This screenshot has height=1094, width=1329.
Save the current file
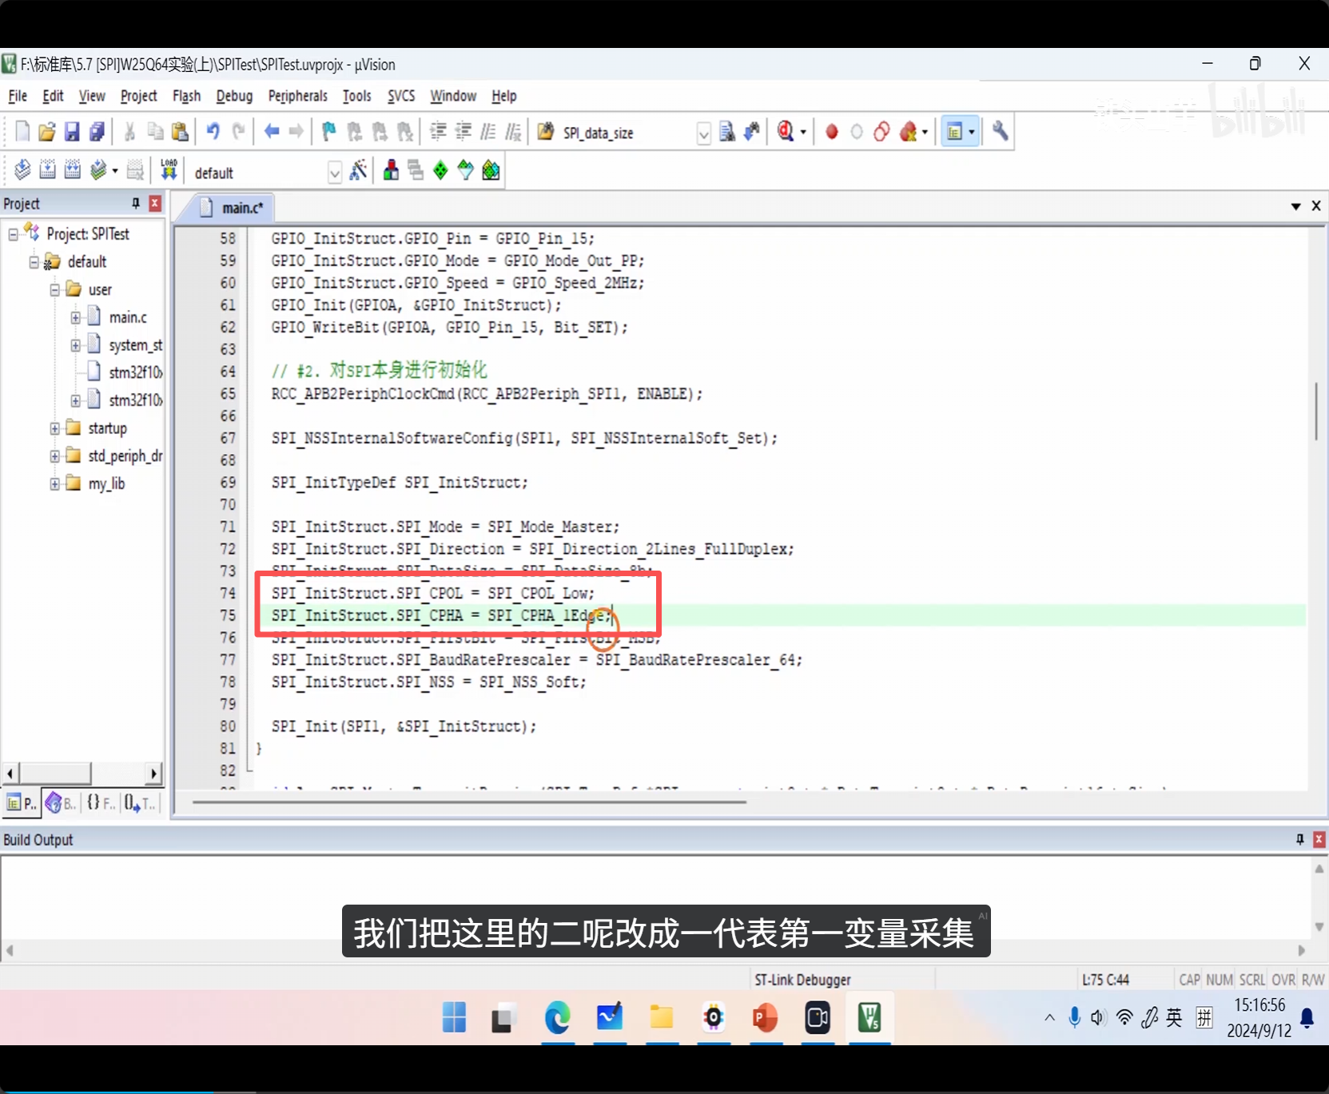pos(72,132)
